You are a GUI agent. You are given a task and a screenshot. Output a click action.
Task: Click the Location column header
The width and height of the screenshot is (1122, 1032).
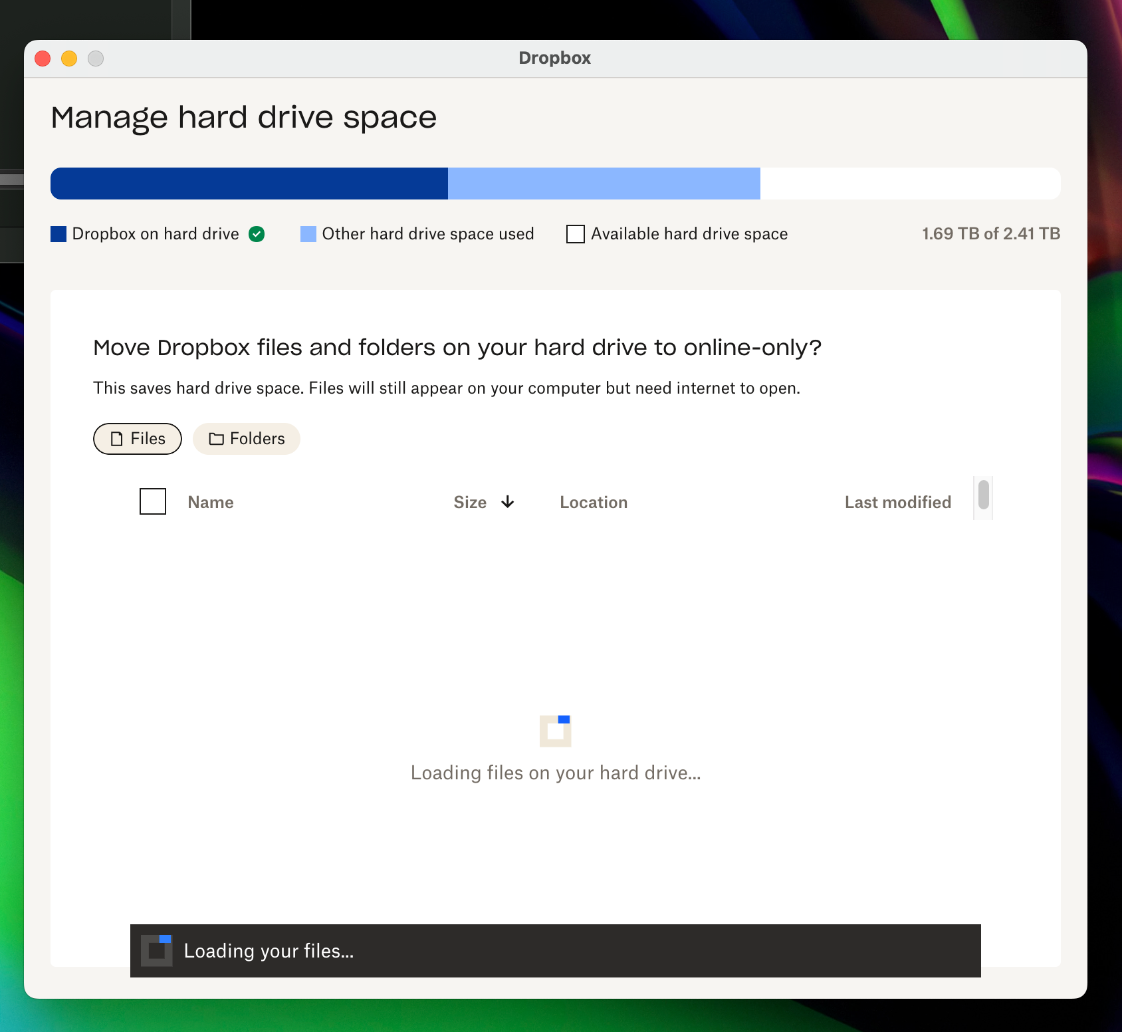[593, 502]
